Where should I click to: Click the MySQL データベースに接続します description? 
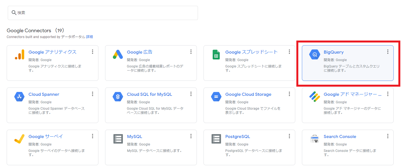click(154, 151)
